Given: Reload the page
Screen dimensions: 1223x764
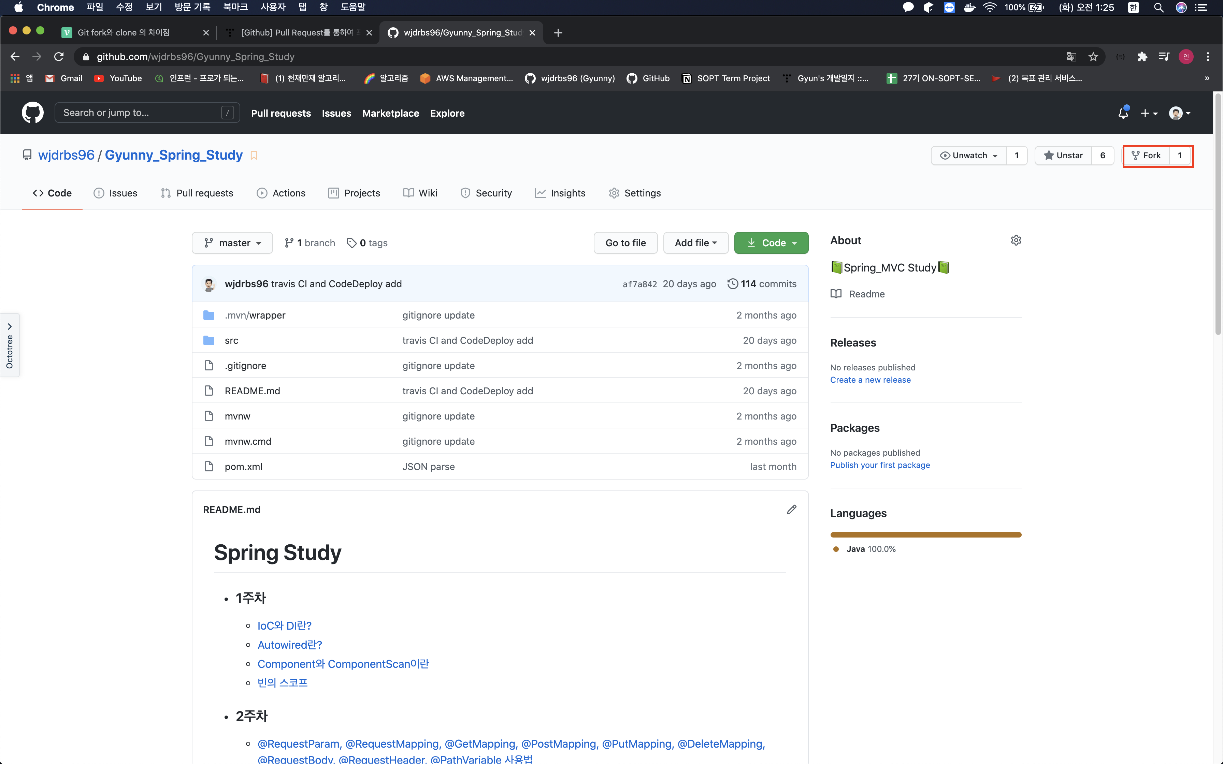Looking at the screenshot, I should click(x=59, y=57).
